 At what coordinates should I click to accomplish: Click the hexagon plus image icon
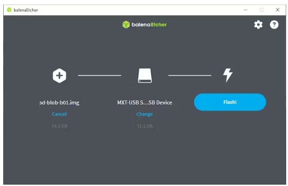click(59, 75)
